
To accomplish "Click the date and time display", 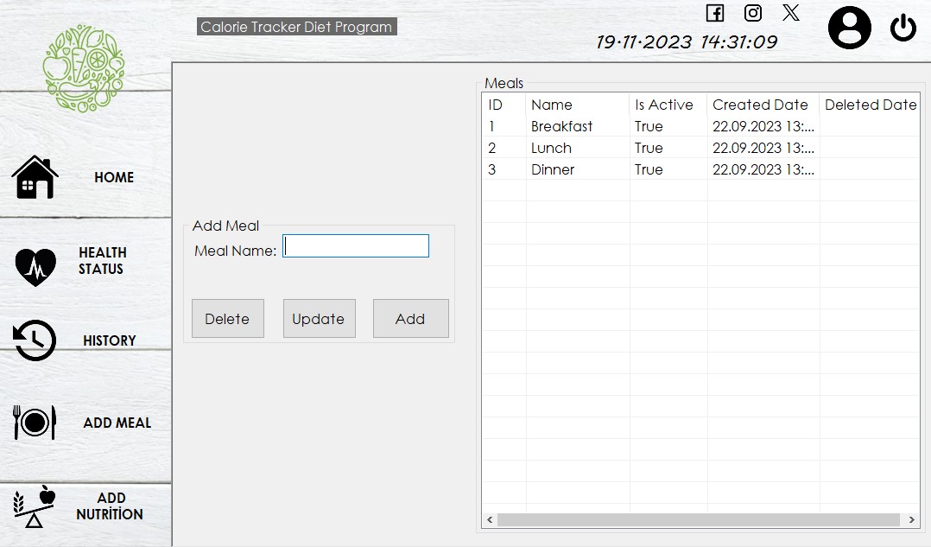I will point(687,41).
